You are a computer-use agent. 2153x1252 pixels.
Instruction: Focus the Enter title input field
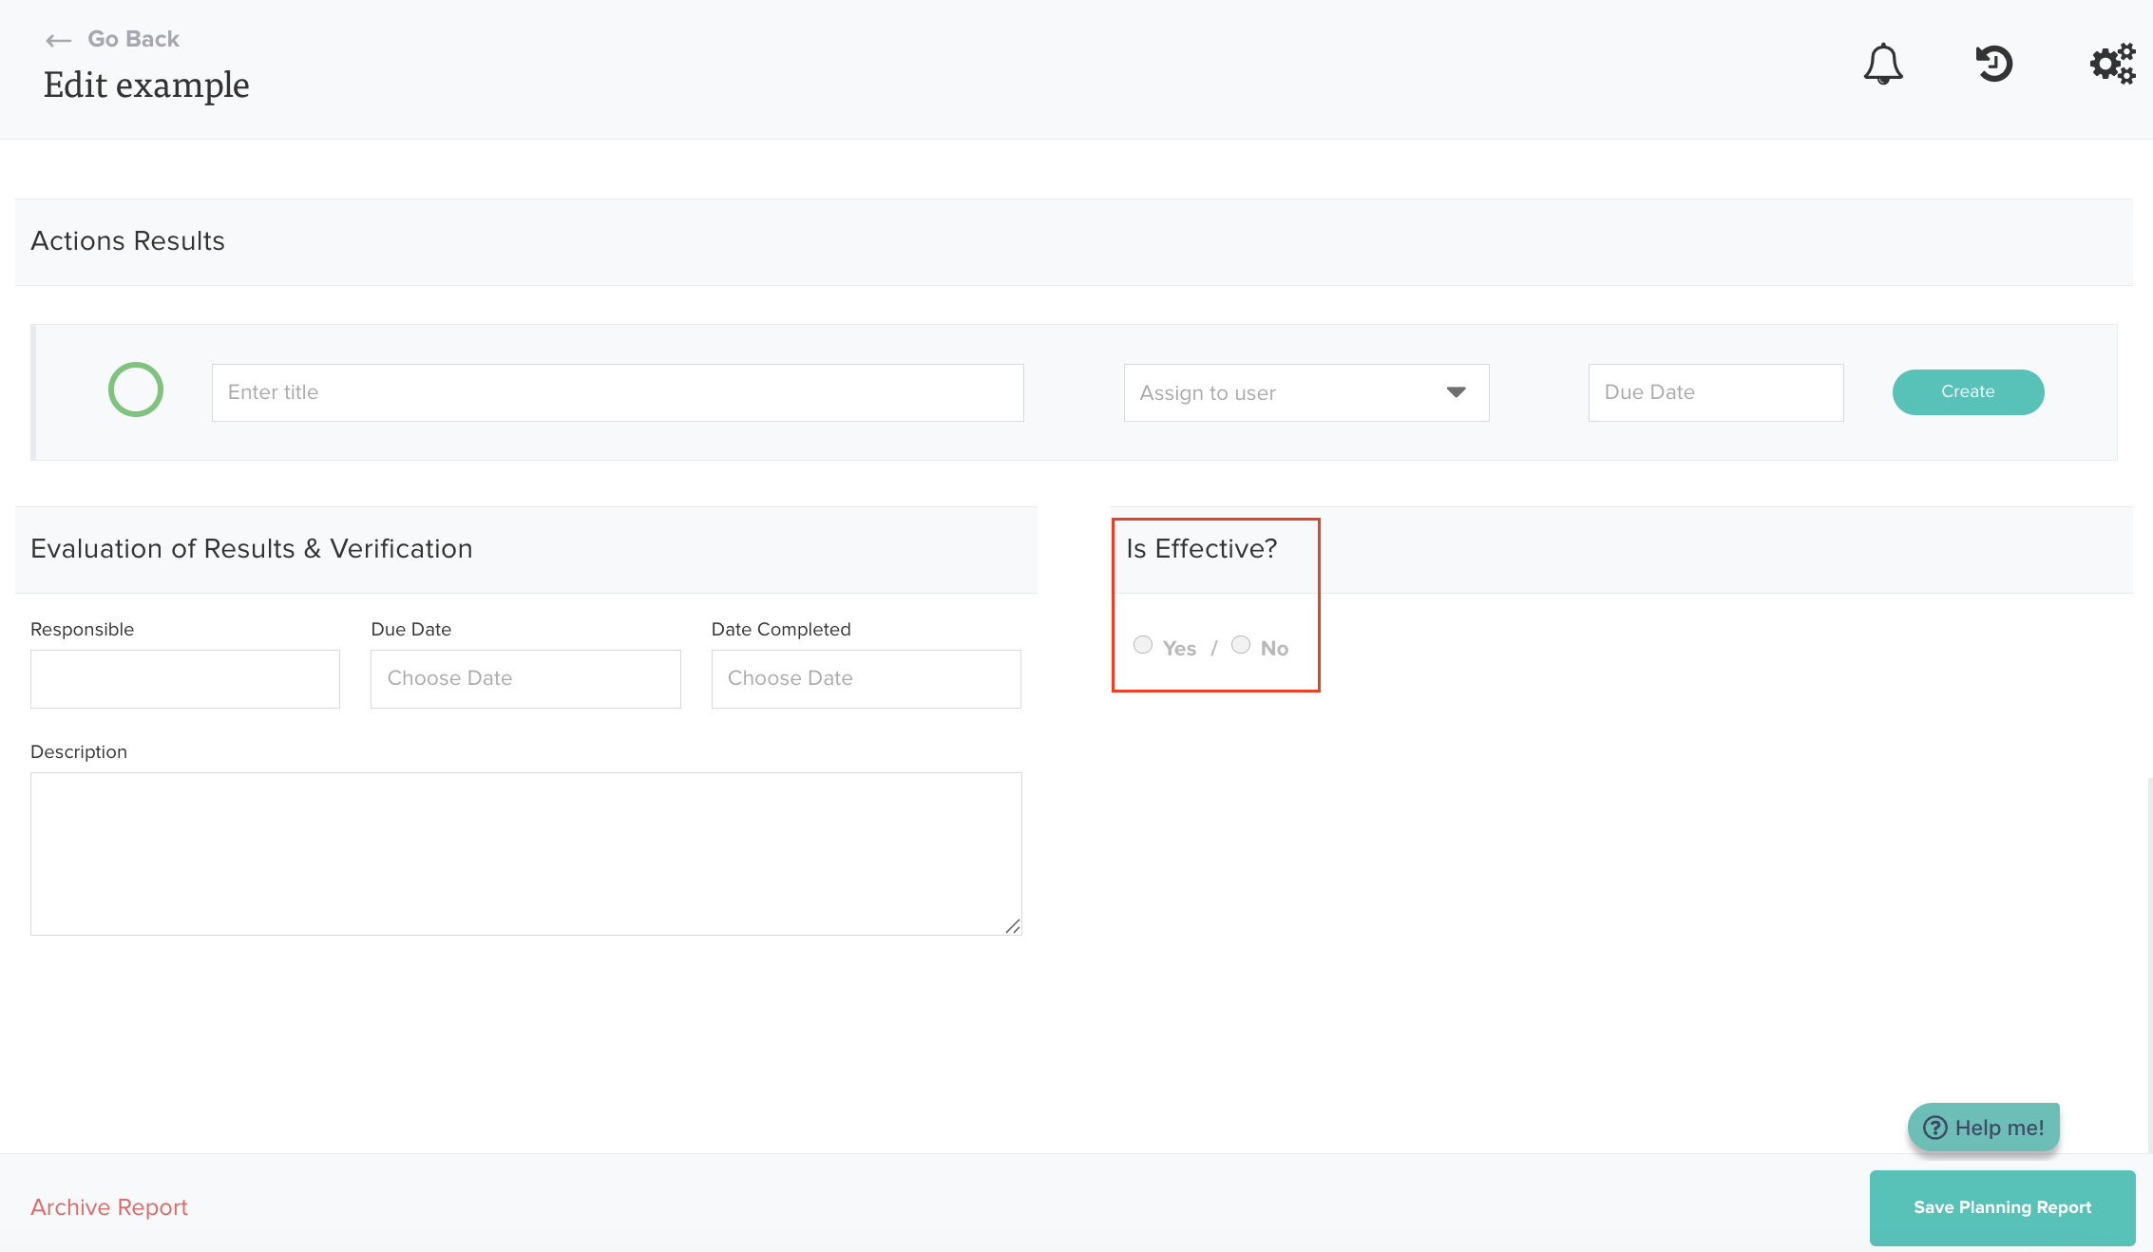(x=618, y=392)
